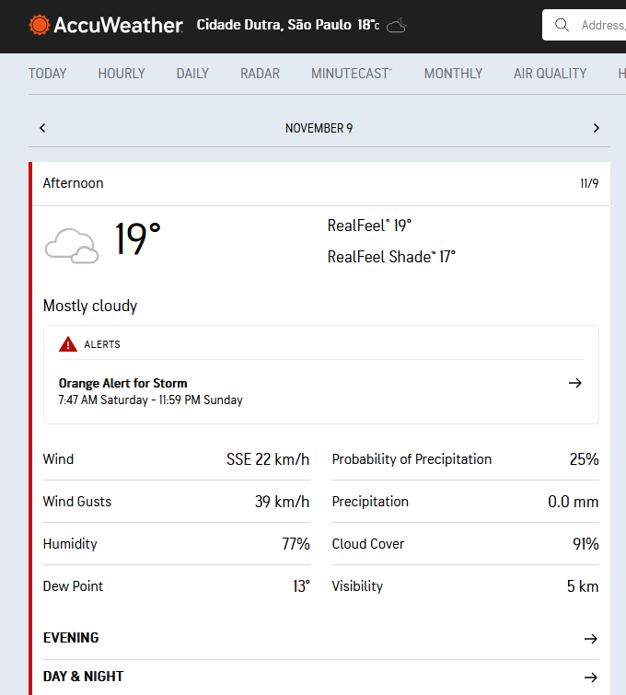The height and width of the screenshot is (695, 626).
Task: Click the alert time range text
Action: [150, 400]
